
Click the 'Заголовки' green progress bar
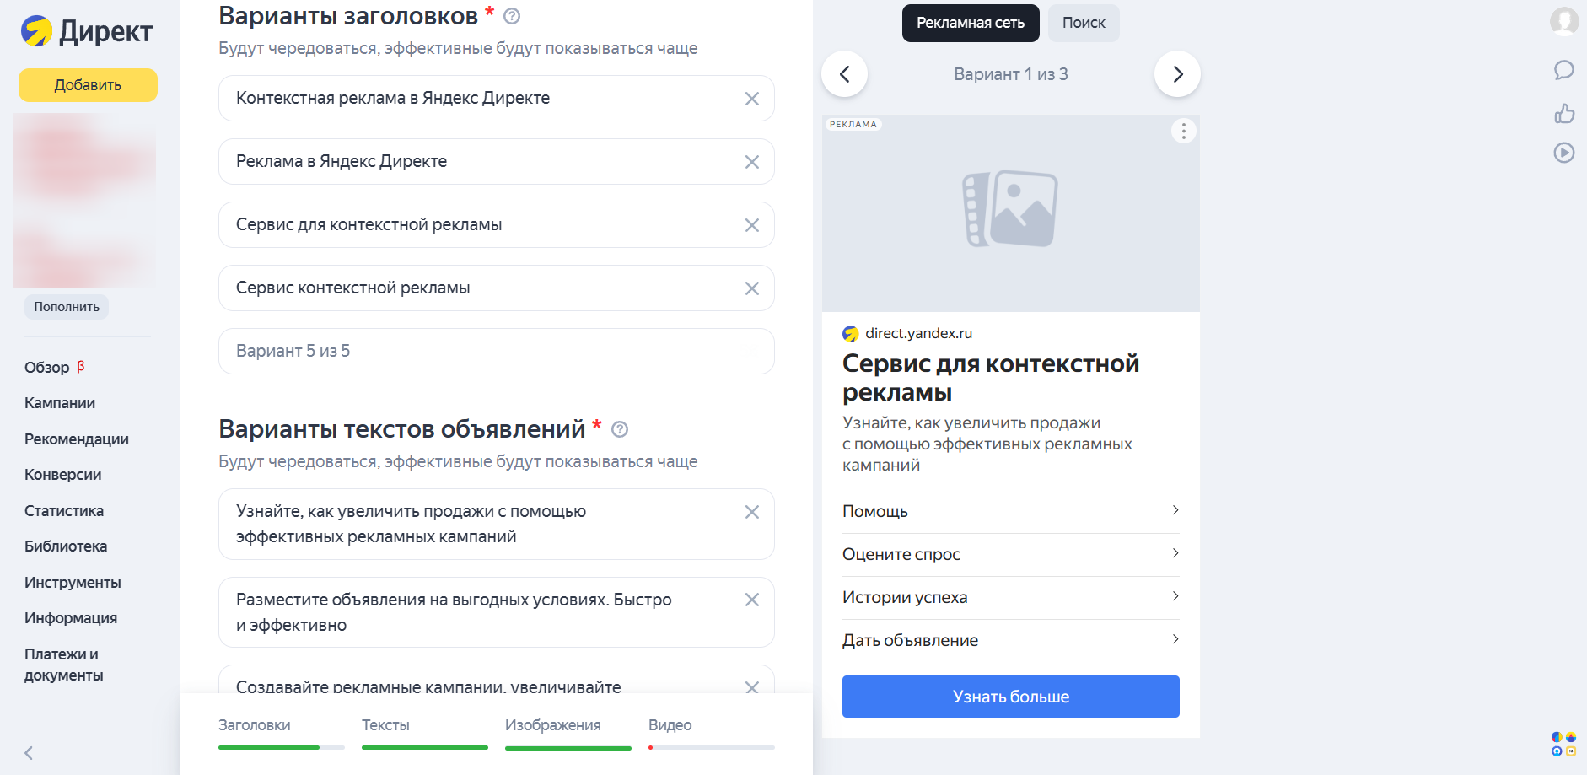[x=282, y=747]
